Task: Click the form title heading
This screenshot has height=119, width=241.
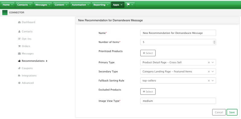Action: point(110,20)
